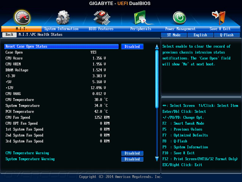This screenshot has height=182, width=242.
Task: Switch to the Save & Exit tab
Action: click(220, 29)
